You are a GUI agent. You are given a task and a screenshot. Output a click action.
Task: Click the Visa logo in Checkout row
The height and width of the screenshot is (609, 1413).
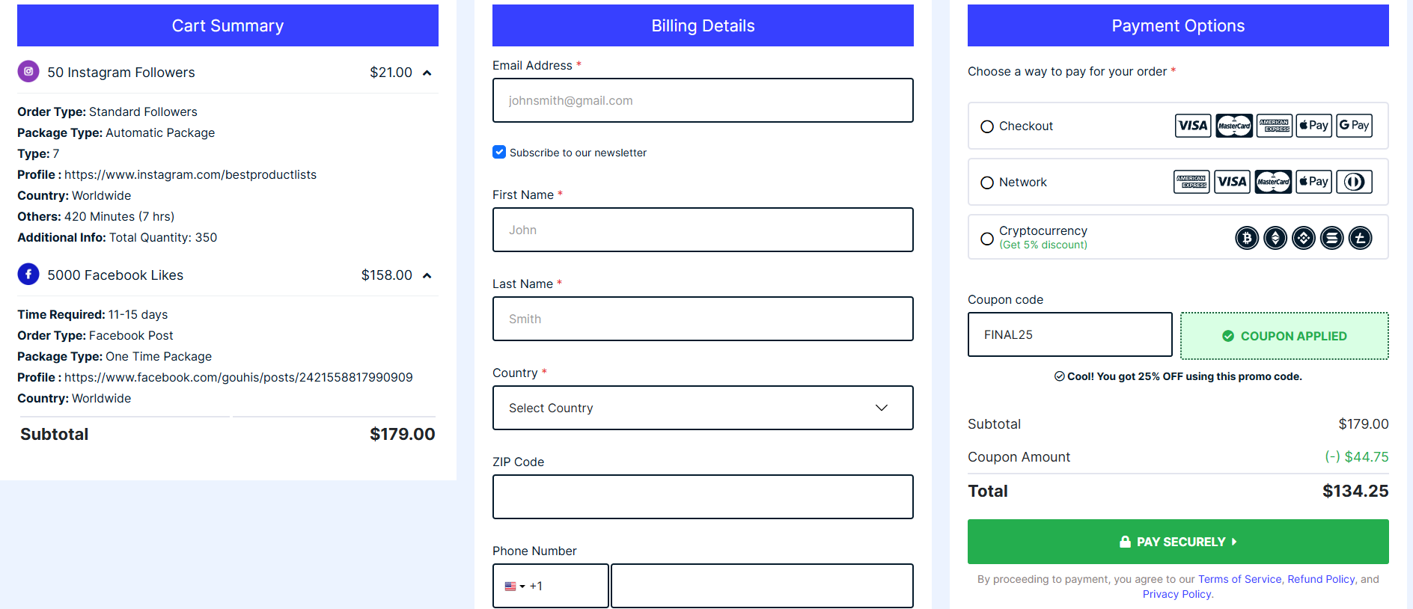pos(1193,126)
